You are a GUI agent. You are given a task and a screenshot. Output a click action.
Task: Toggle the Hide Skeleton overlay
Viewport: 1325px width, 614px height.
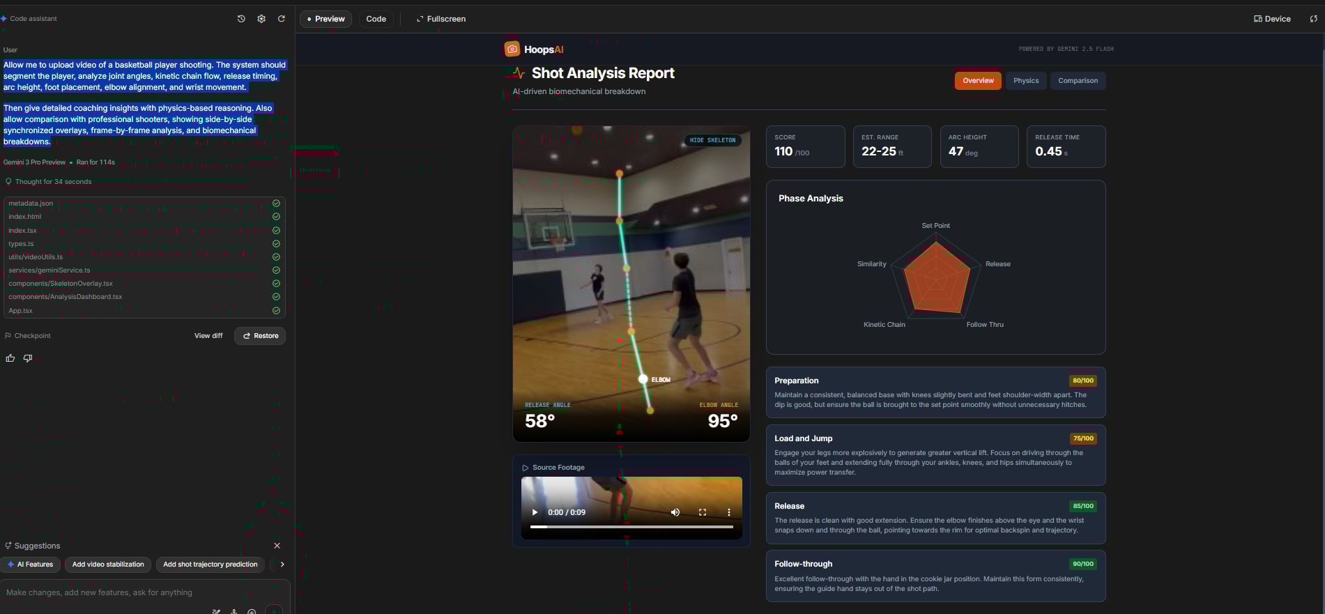tap(712, 140)
